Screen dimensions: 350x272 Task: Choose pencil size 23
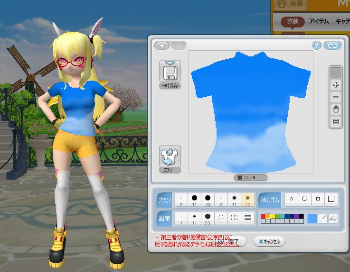click(x=208, y=218)
